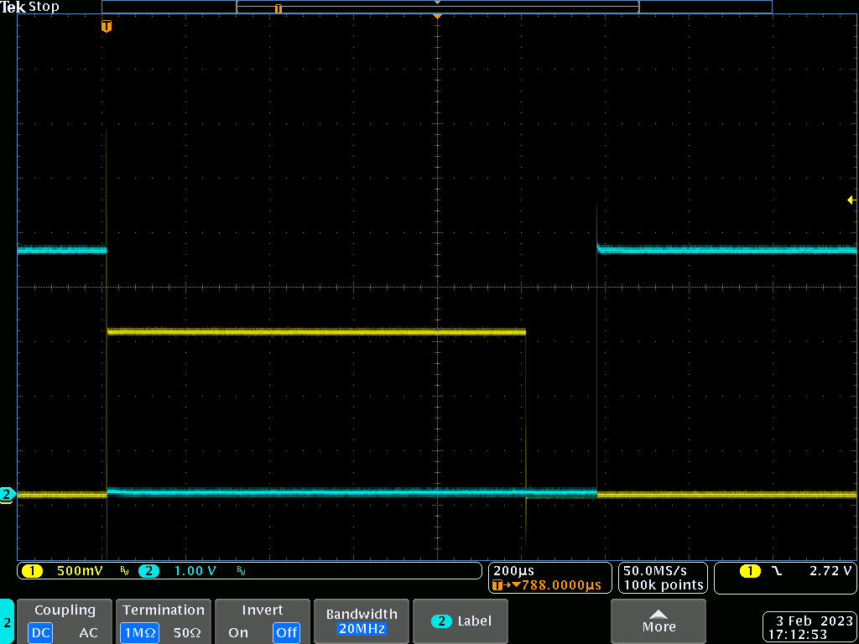The image size is (859, 644).
Task: Turn Invert On
Action: point(238,633)
